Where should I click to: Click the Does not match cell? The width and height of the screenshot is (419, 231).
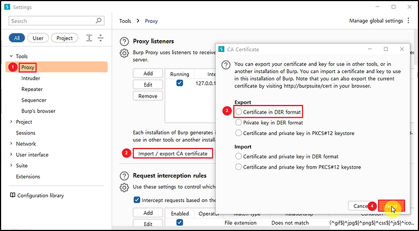tap(290, 223)
